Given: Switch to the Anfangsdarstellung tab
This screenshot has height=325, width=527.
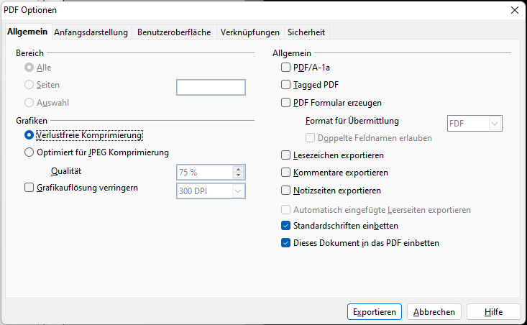Looking at the screenshot, I should [91, 32].
